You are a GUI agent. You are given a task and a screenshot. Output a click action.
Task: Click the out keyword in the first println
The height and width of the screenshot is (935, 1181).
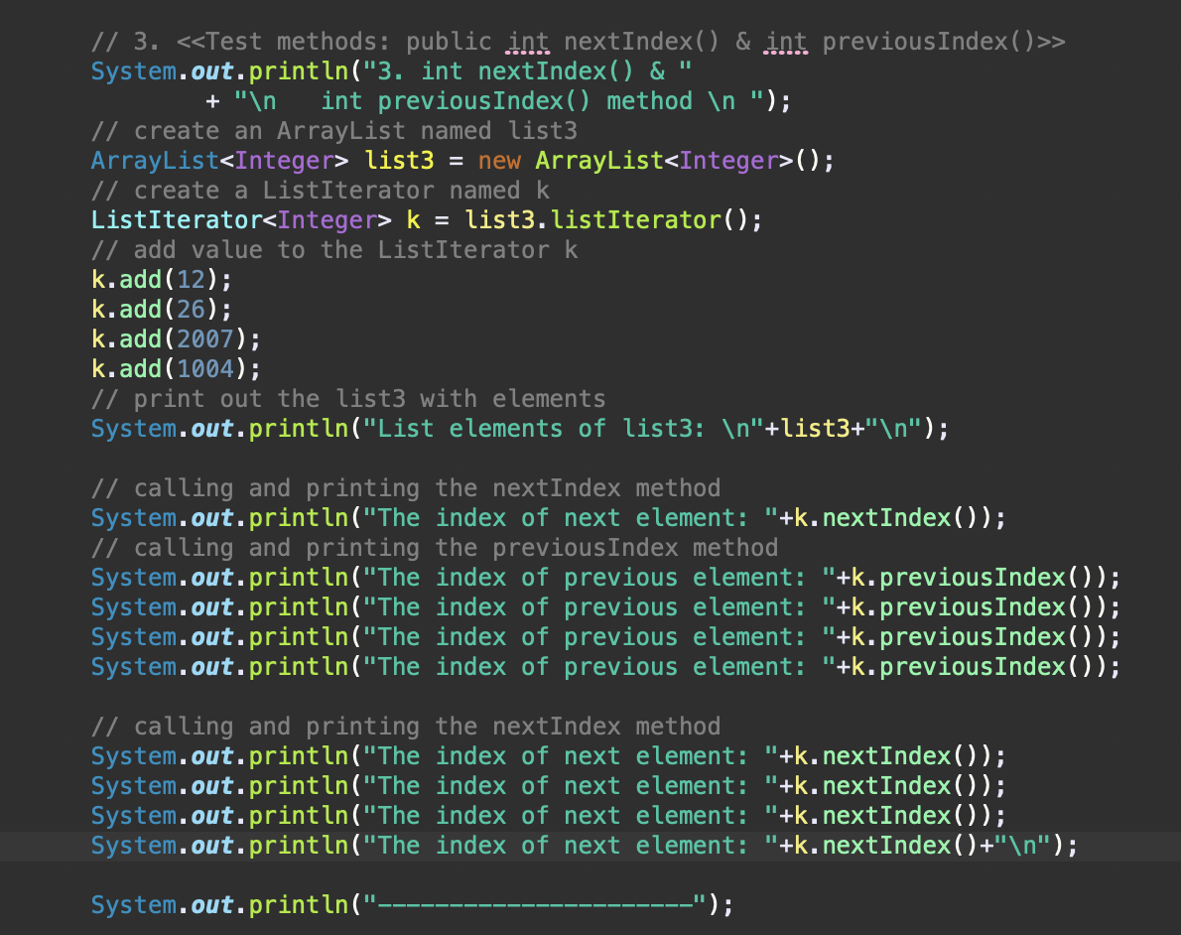click(x=211, y=70)
